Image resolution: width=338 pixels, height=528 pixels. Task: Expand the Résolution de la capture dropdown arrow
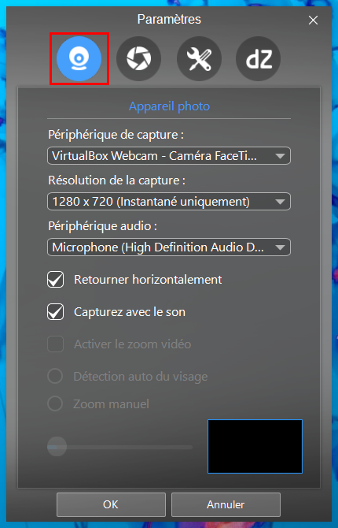pos(280,202)
